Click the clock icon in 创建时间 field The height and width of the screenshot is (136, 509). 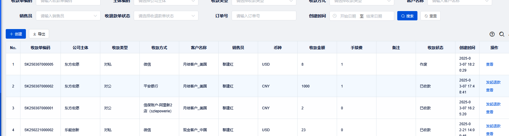(x=335, y=16)
